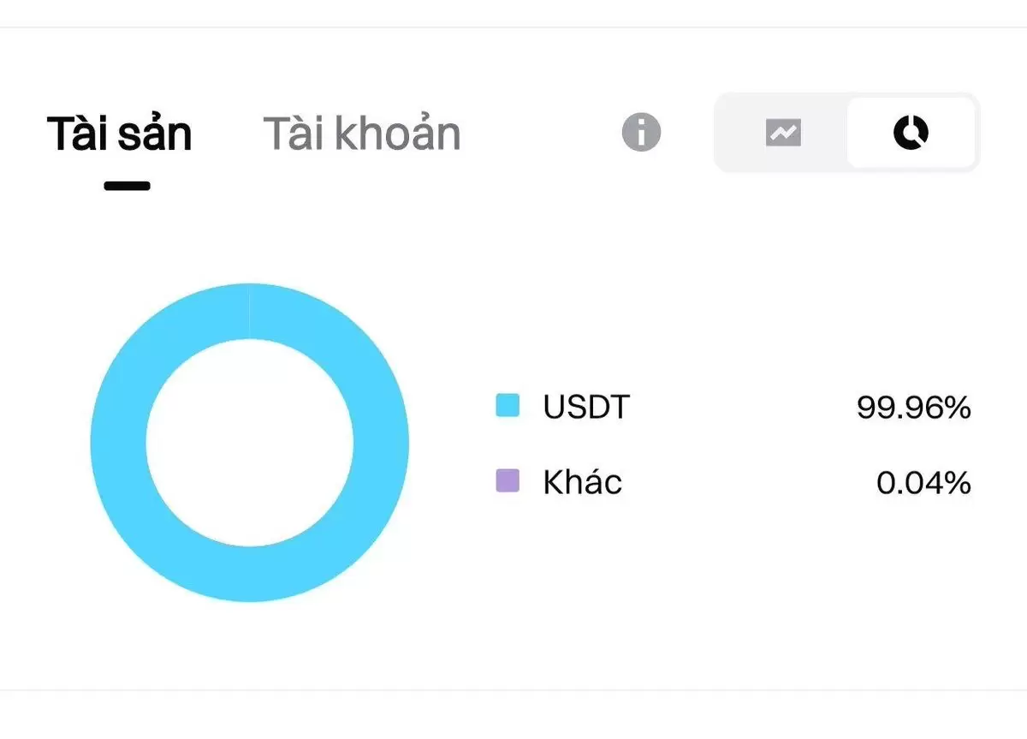The image size is (1027, 739).
Task: Select the Khác legend label
Action: click(583, 482)
